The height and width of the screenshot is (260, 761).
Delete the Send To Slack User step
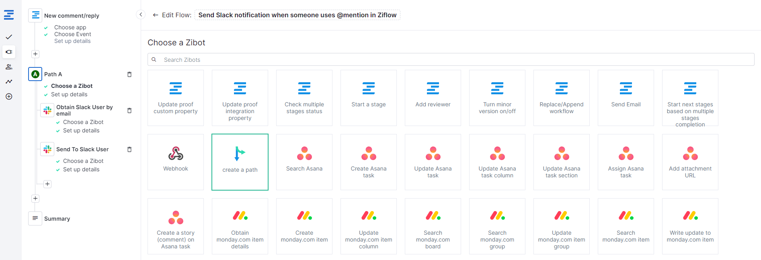129,149
